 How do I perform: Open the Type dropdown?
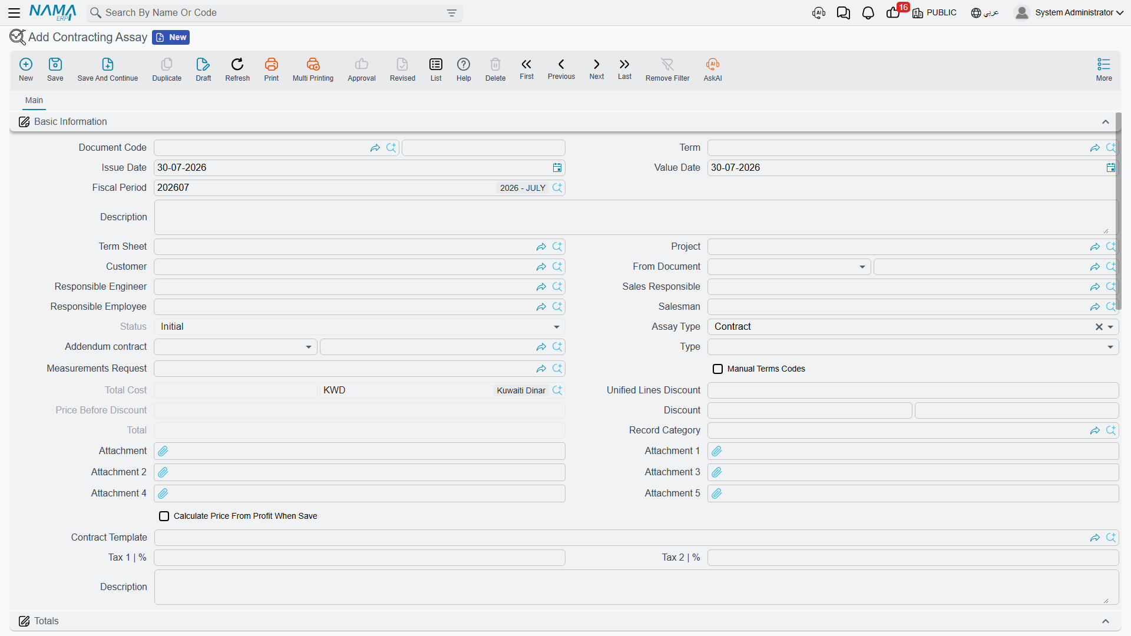(1110, 347)
